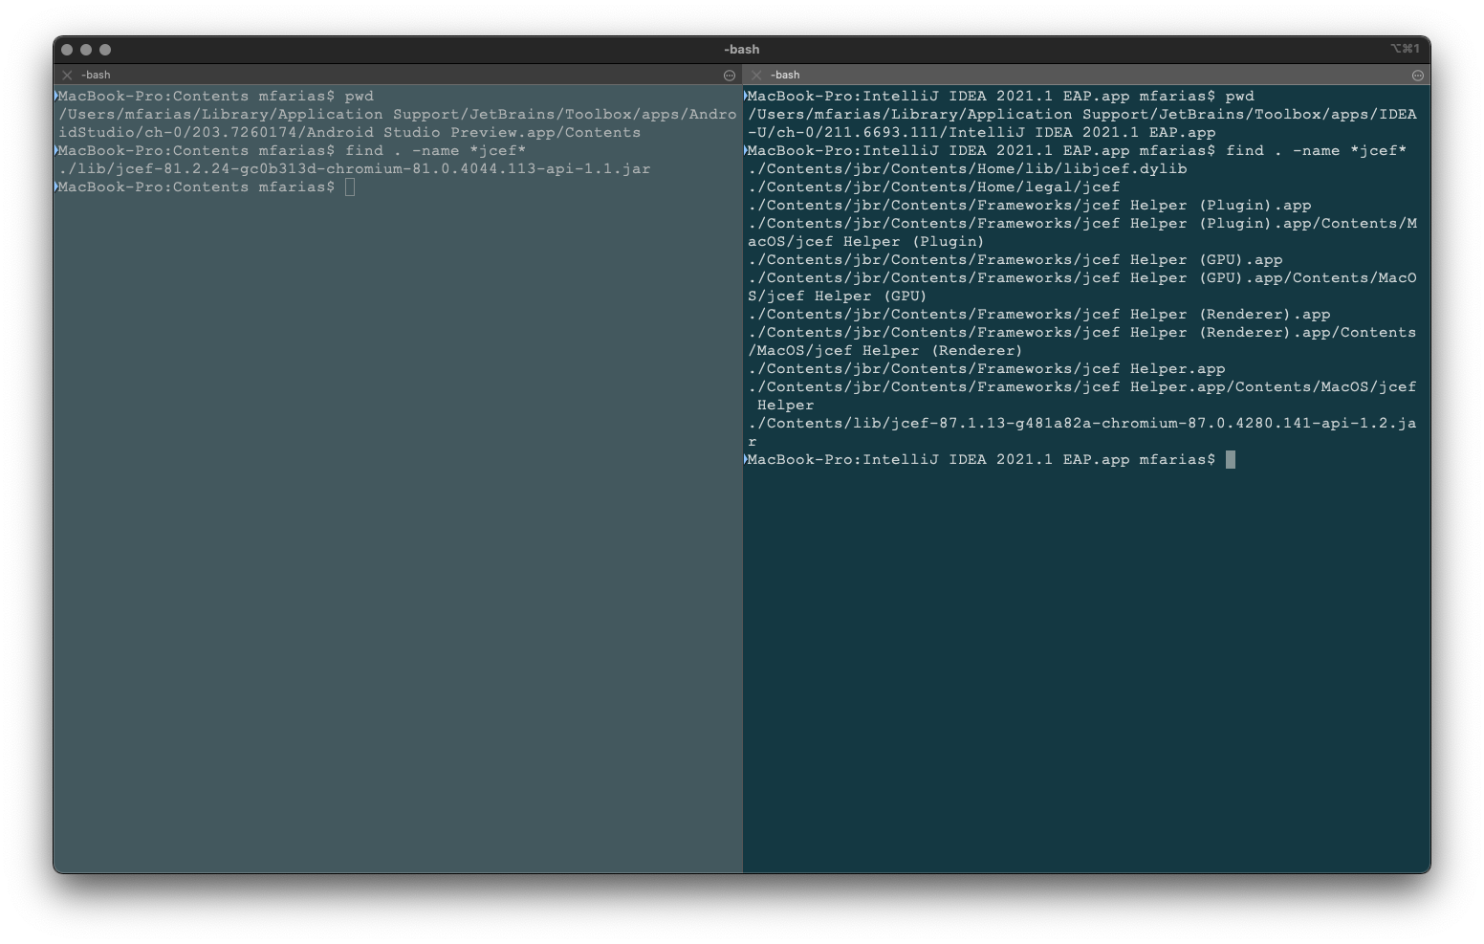Screen dimensions: 1484x944
Task: Minimize the terminal with the yellow button
Action: (86, 50)
